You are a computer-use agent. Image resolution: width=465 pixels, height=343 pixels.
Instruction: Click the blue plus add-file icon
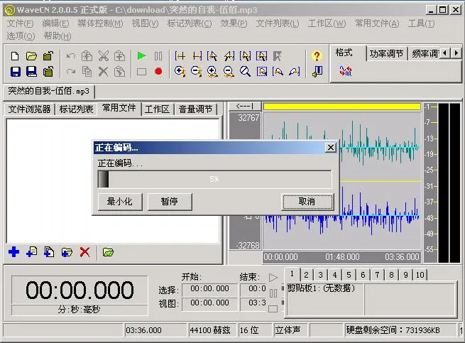point(13,252)
